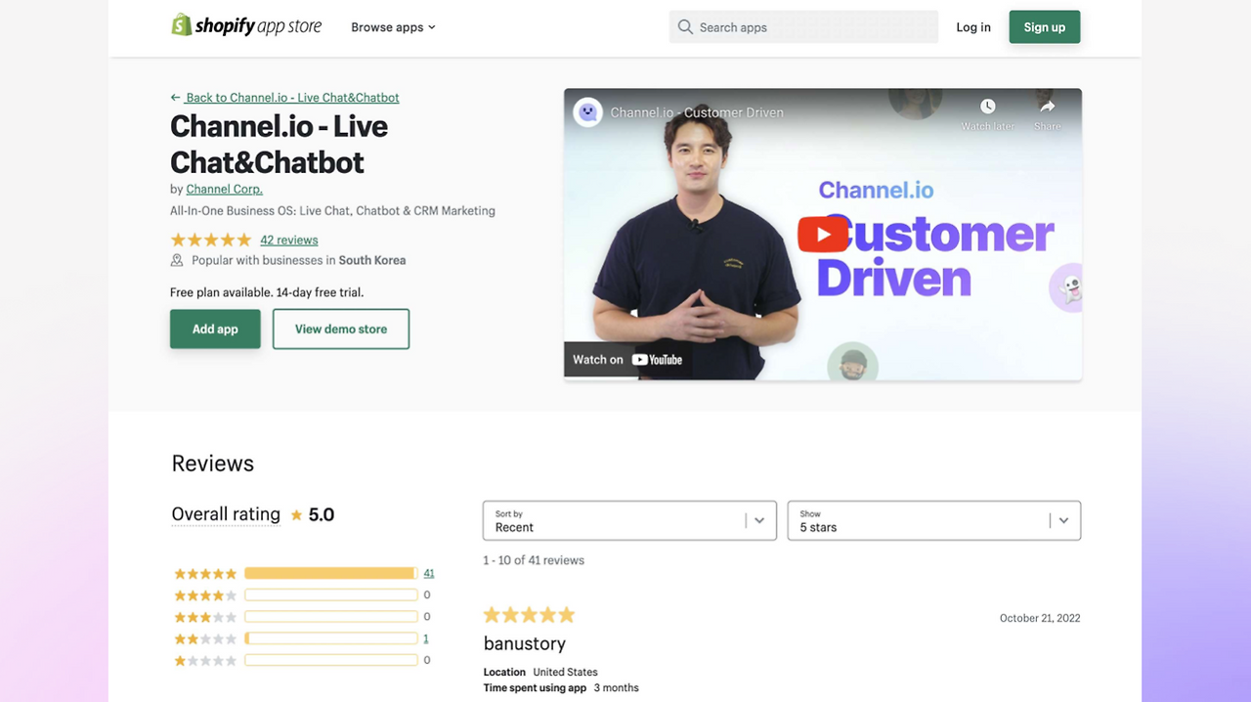Click the chevron in Show stars dropdown
Viewport: 1251px width, 702px height.
pos(1063,521)
